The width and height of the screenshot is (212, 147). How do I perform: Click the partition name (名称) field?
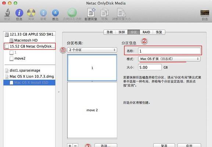pos(169,51)
